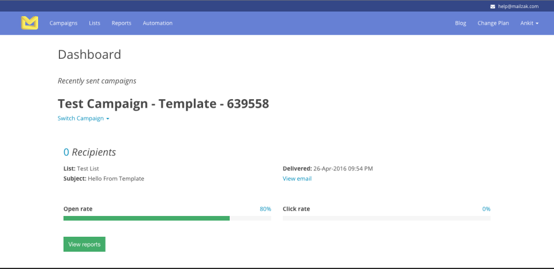This screenshot has height=269, width=554.
Task: Click the 0% click rate value
Action: pyautogui.click(x=486, y=209)
